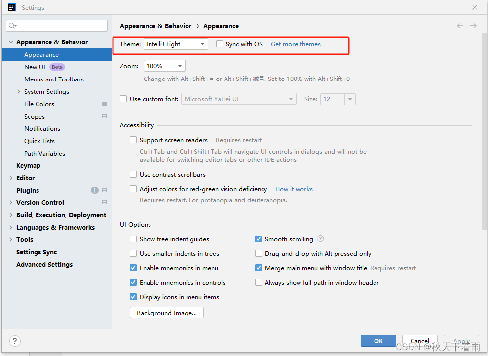Expand the Tools tree node

[11, 239]
